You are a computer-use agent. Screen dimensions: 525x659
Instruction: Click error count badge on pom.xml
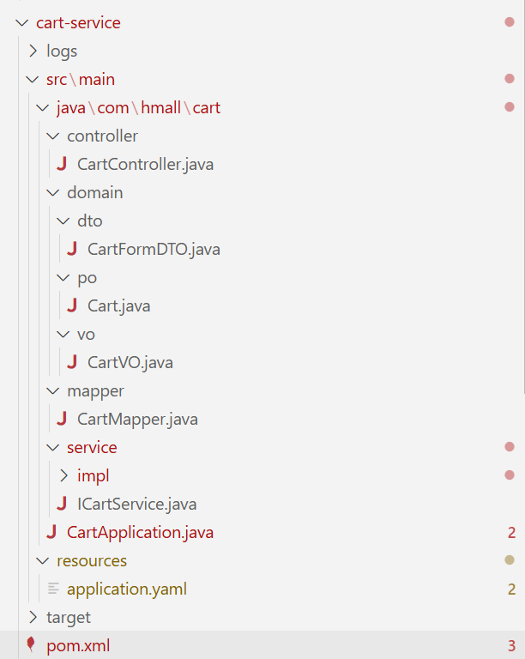[511, 645]
